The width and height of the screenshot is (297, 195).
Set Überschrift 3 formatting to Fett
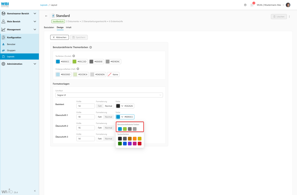(100, 139)
